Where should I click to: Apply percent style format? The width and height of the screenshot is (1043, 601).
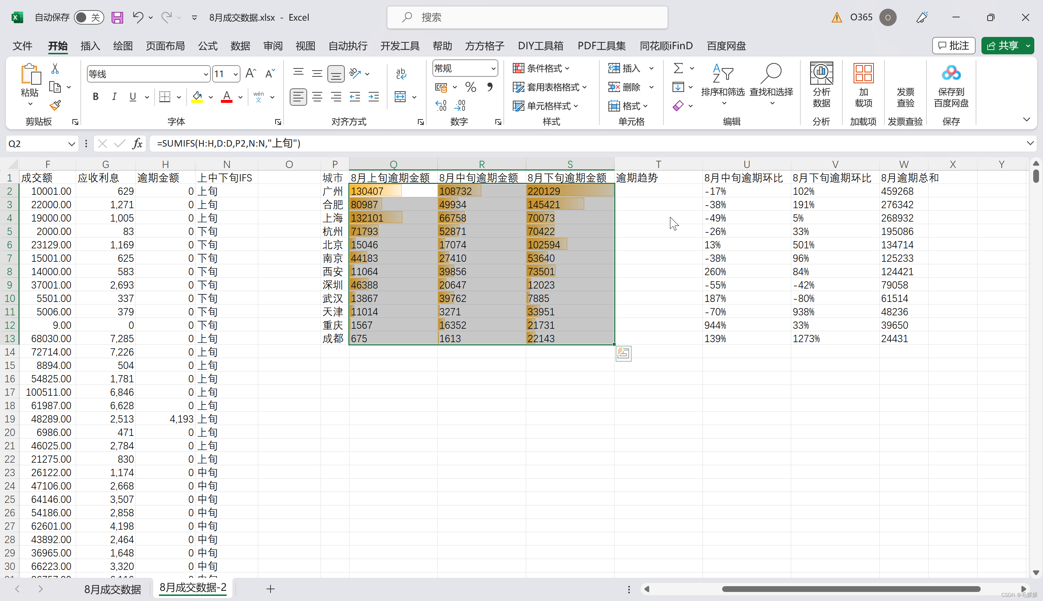(470, 87)
